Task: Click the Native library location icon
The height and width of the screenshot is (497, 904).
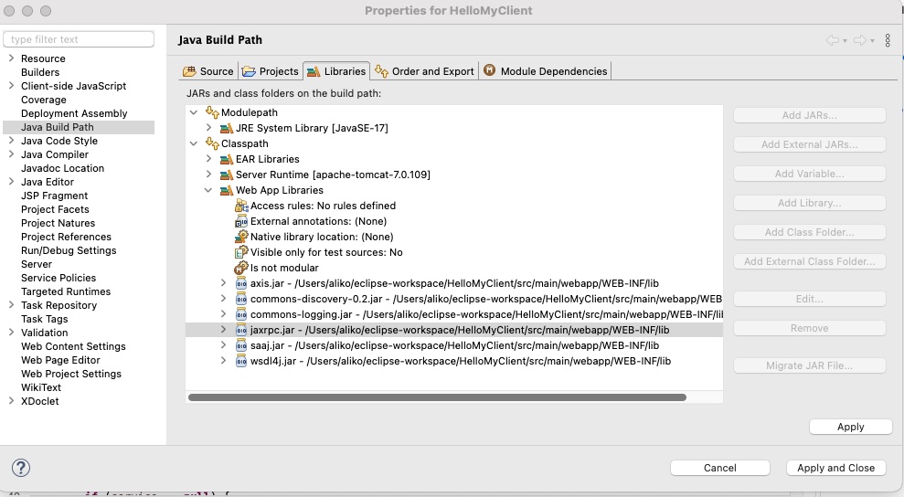Action: [241, 237]
